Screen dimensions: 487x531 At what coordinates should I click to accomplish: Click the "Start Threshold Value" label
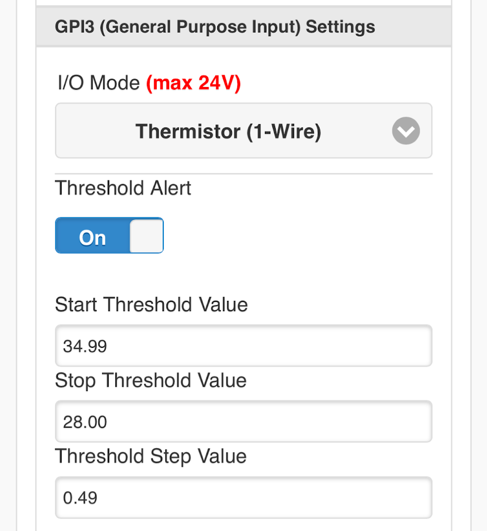(x=151, y=304)
